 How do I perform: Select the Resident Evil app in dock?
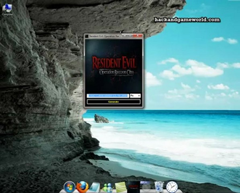click(134, 187)
